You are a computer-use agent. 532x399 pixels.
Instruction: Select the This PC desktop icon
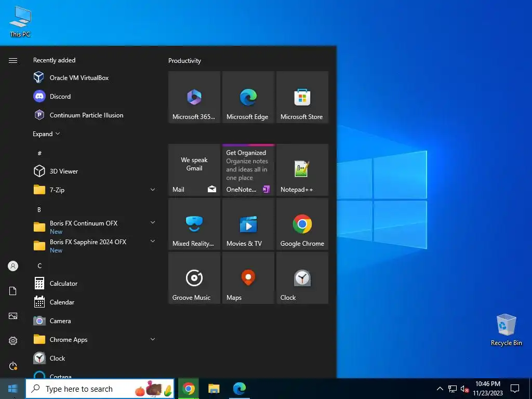click(x=20, y=21)
